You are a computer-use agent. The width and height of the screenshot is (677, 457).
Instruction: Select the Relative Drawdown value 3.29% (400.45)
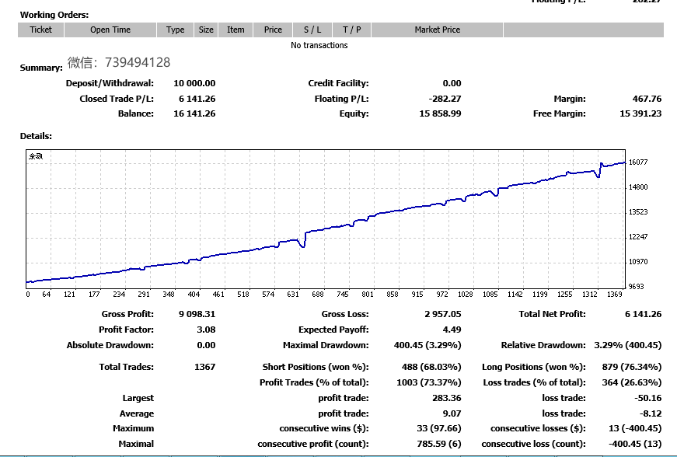[x=628, y=345]
